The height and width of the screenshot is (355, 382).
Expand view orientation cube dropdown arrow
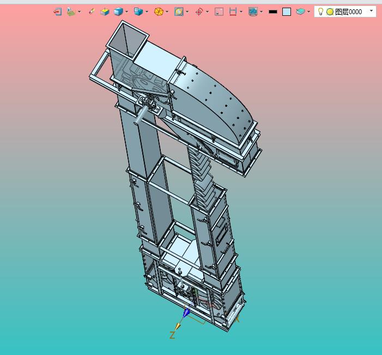pyautogui.click(x=147, y=11)
